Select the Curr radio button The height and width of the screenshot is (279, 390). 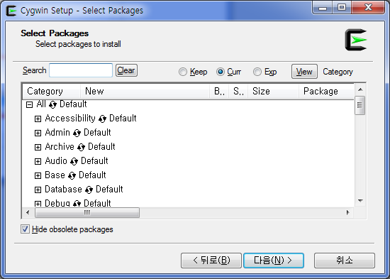click(x=221, y=72)
